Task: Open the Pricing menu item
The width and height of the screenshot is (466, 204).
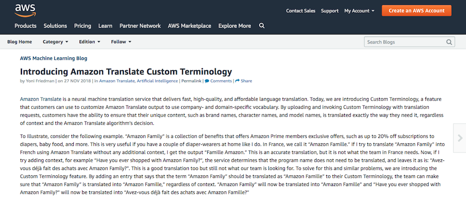Action: point(83,26)
